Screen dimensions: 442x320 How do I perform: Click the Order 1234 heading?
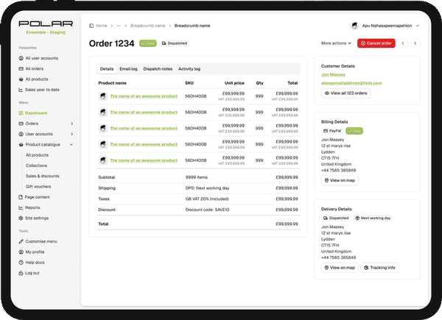click(x=112, y=43)
